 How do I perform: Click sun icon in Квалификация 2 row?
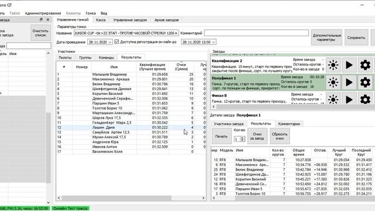click(x=333, y=65)
